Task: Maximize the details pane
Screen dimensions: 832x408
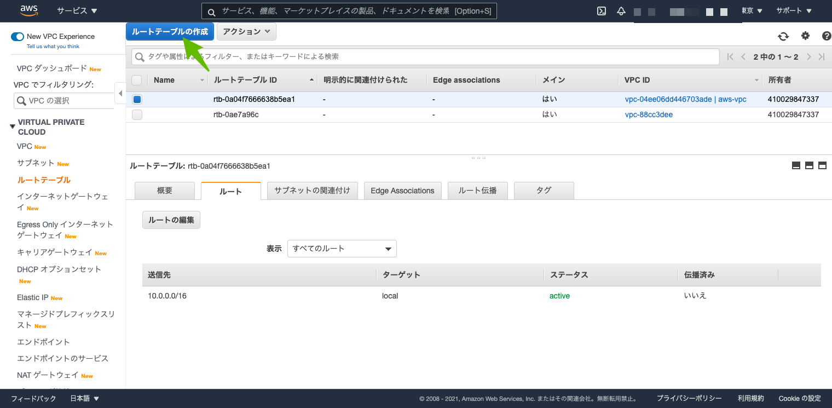Action: point(822,166)
